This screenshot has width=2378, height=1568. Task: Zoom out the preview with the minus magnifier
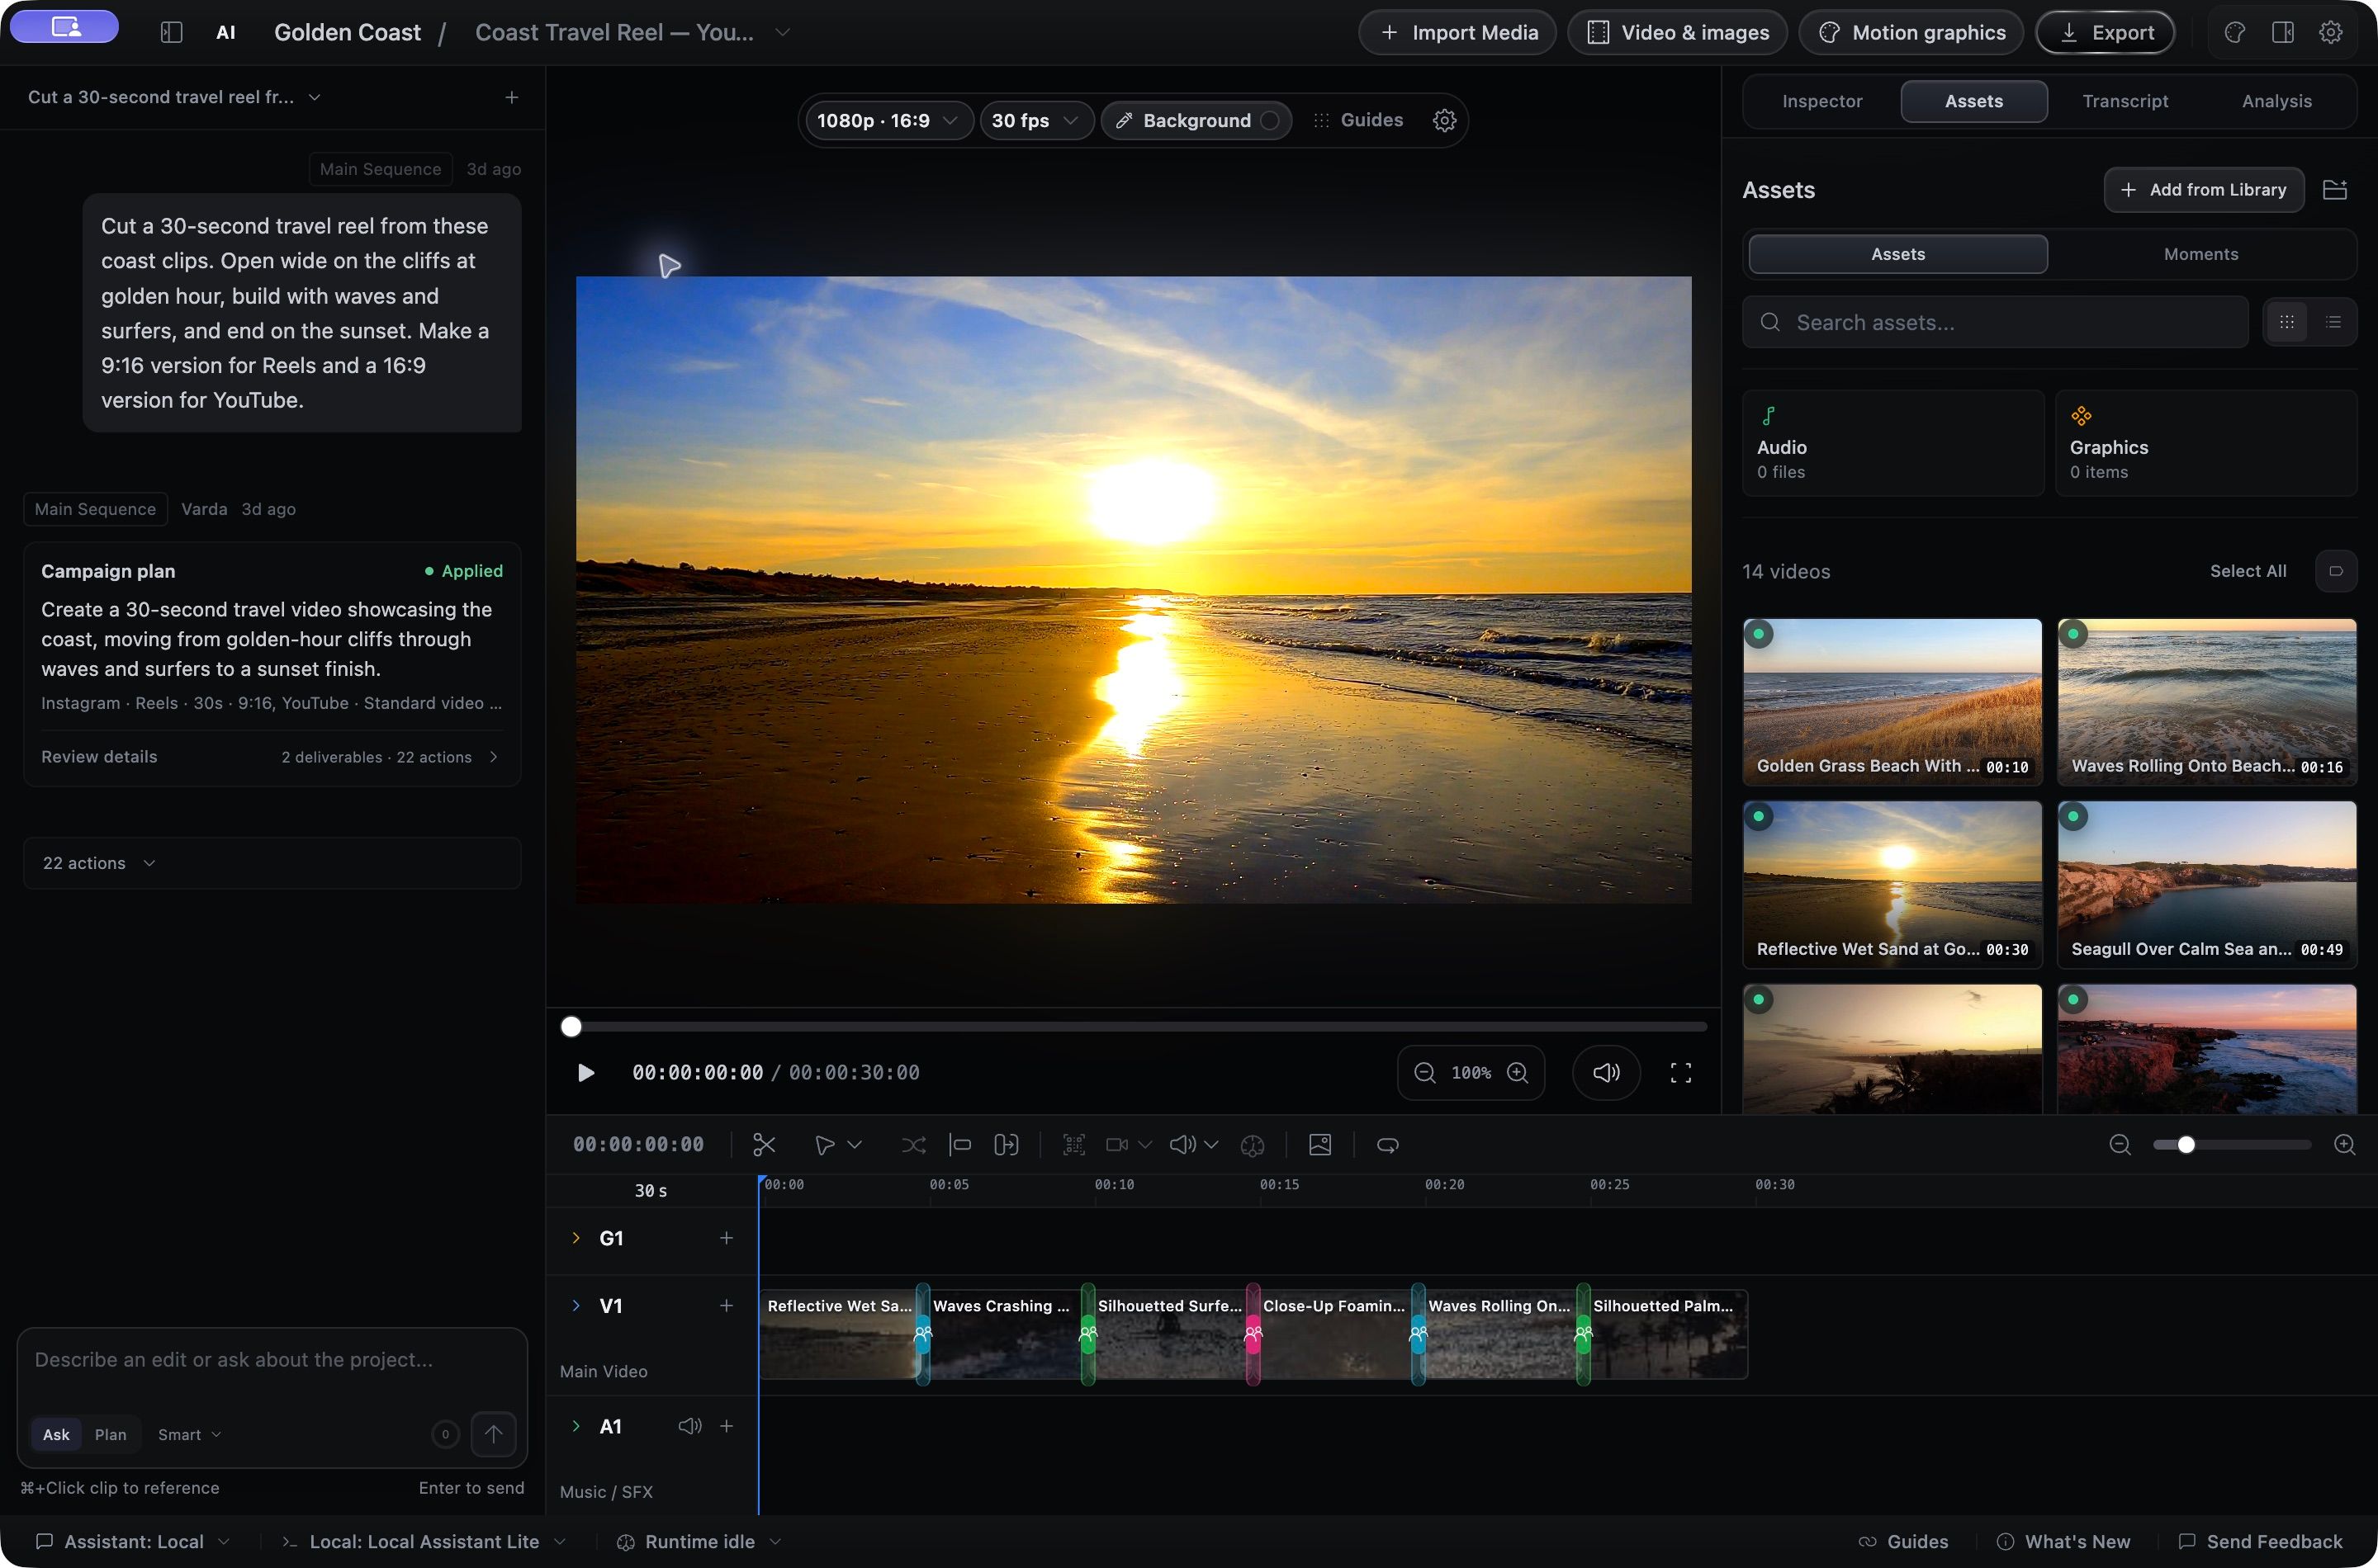point(1424,1073)
